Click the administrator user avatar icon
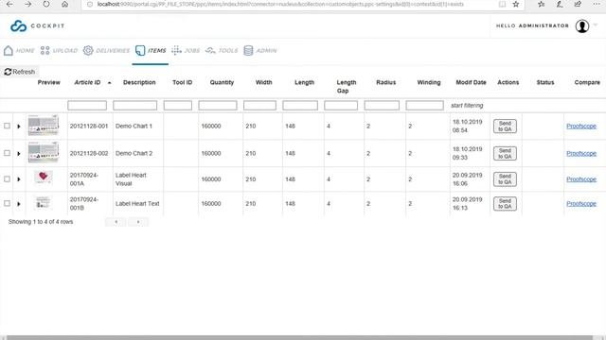The width and height of the screenshot is (606, 340). click(x=582, y=25)
